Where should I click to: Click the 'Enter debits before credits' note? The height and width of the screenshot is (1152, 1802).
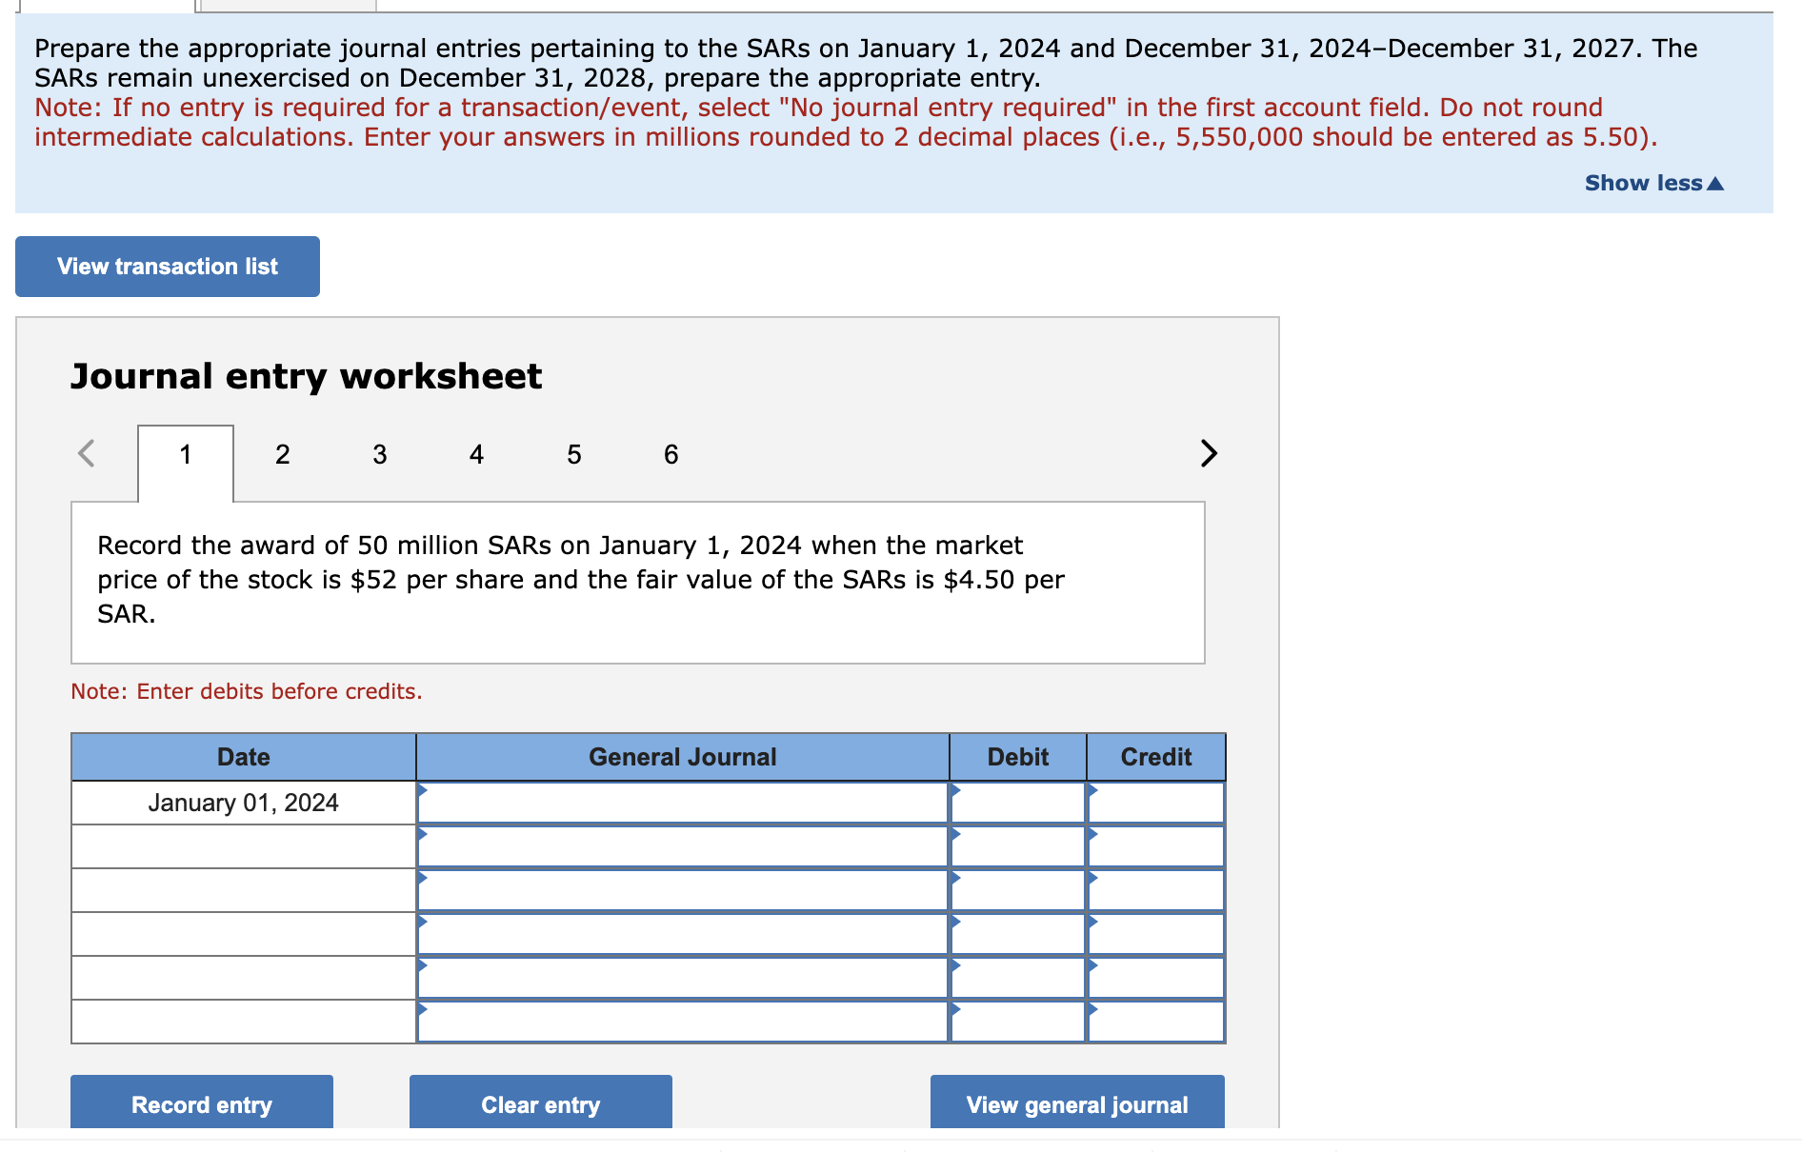pyautogui.click(x=247, y=691)
